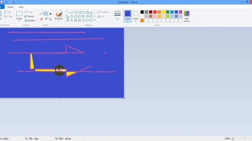Select the Fill with color bucket tool

[46, 14]
